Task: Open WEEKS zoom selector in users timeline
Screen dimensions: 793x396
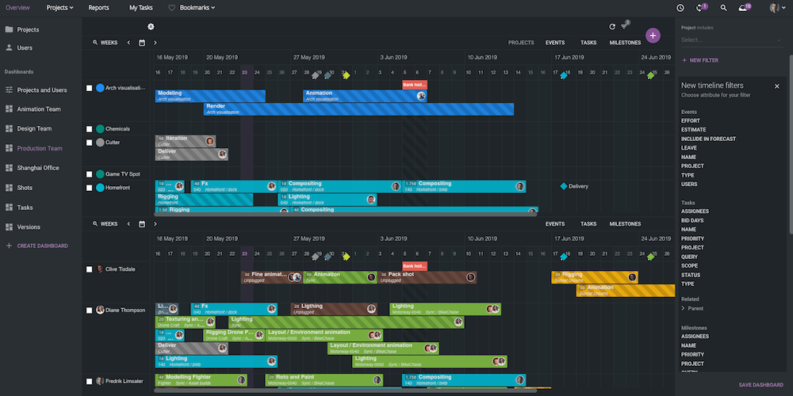Action: (x=105, y=224)
